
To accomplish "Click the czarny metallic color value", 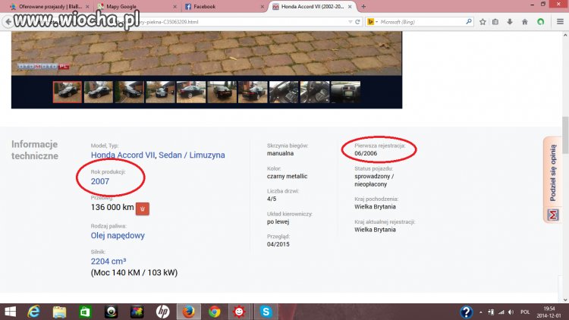I will click(287, 177).
